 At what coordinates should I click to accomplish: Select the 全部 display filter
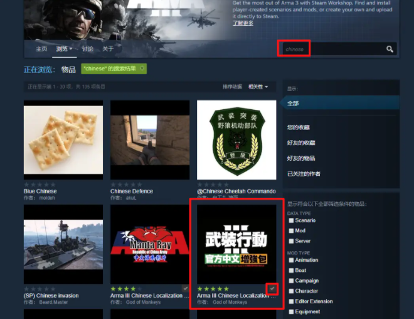(x=341, y=104)
